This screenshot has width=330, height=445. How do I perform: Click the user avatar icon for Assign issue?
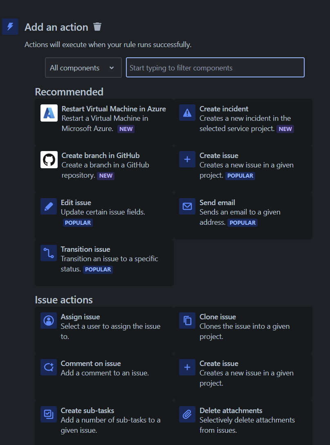49,321
